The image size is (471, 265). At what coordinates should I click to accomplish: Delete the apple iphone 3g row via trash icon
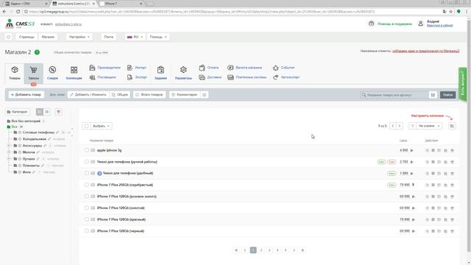(452, 150)
